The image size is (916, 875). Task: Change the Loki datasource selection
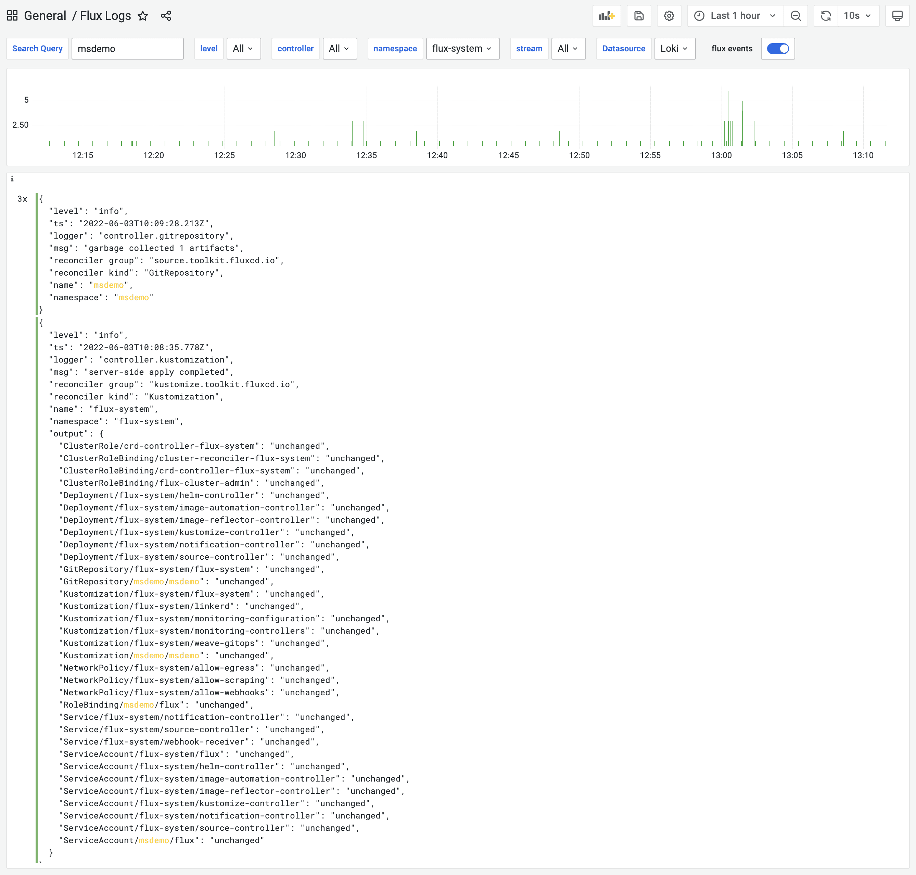click(674, 49)
